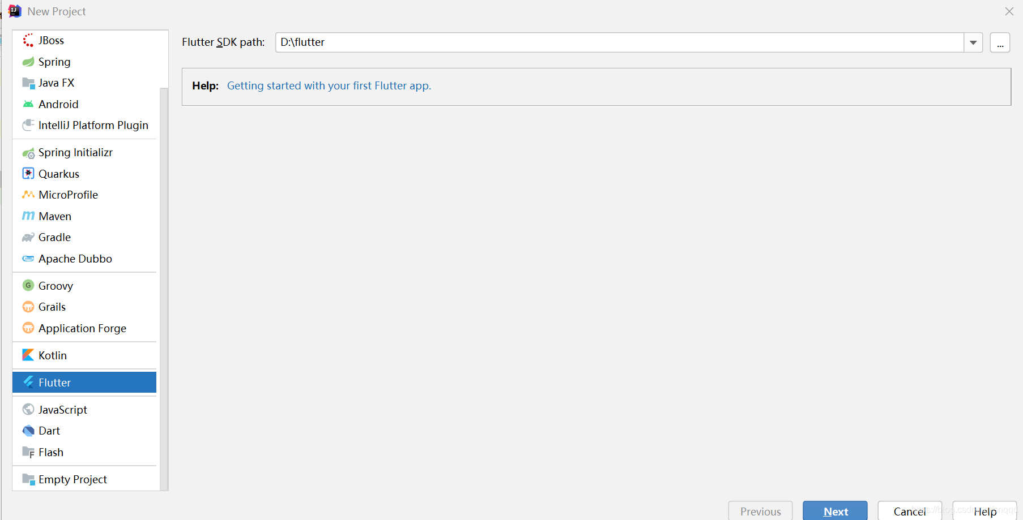Image resolution: width=1023 pixels, height=520 pixels.
Task: Select Dart project type
Action: tap(84, 431)
